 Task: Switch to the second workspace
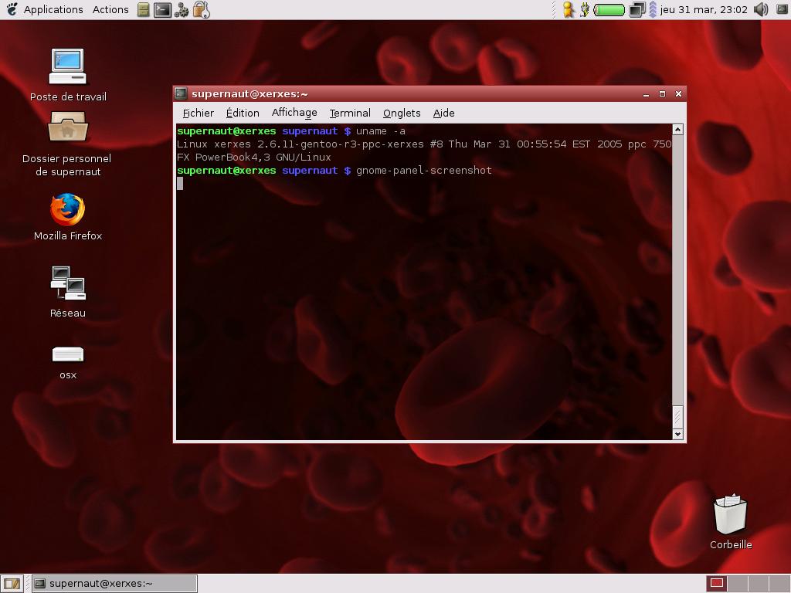click(x=737, y=583)
